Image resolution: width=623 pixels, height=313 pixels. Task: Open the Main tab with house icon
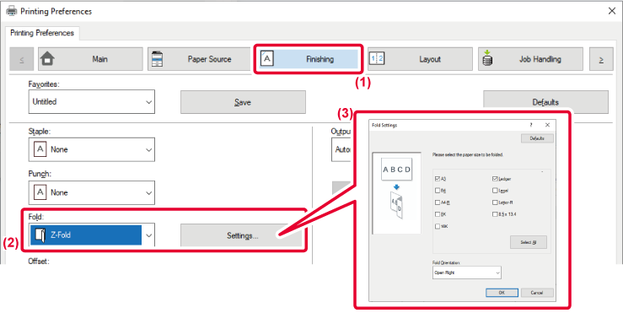90,59
